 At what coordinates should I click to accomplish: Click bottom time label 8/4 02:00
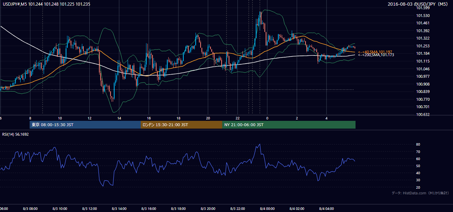pyautogui.click(x=297, y=209)
